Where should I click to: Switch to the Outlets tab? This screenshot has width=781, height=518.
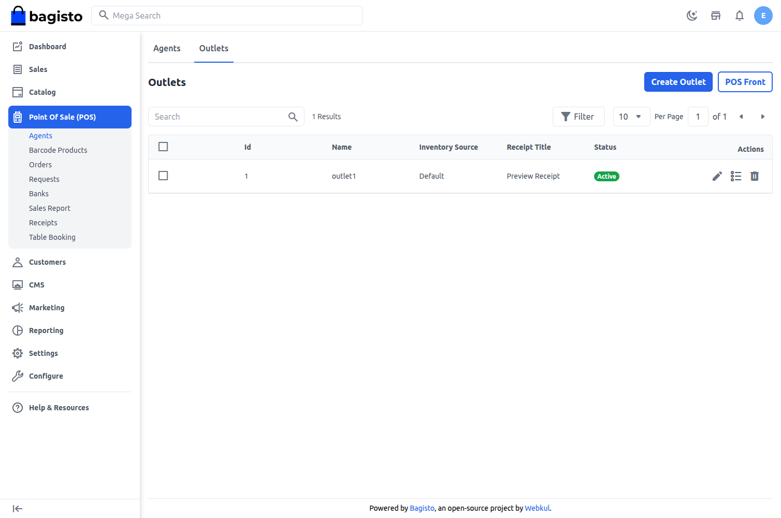214,48
